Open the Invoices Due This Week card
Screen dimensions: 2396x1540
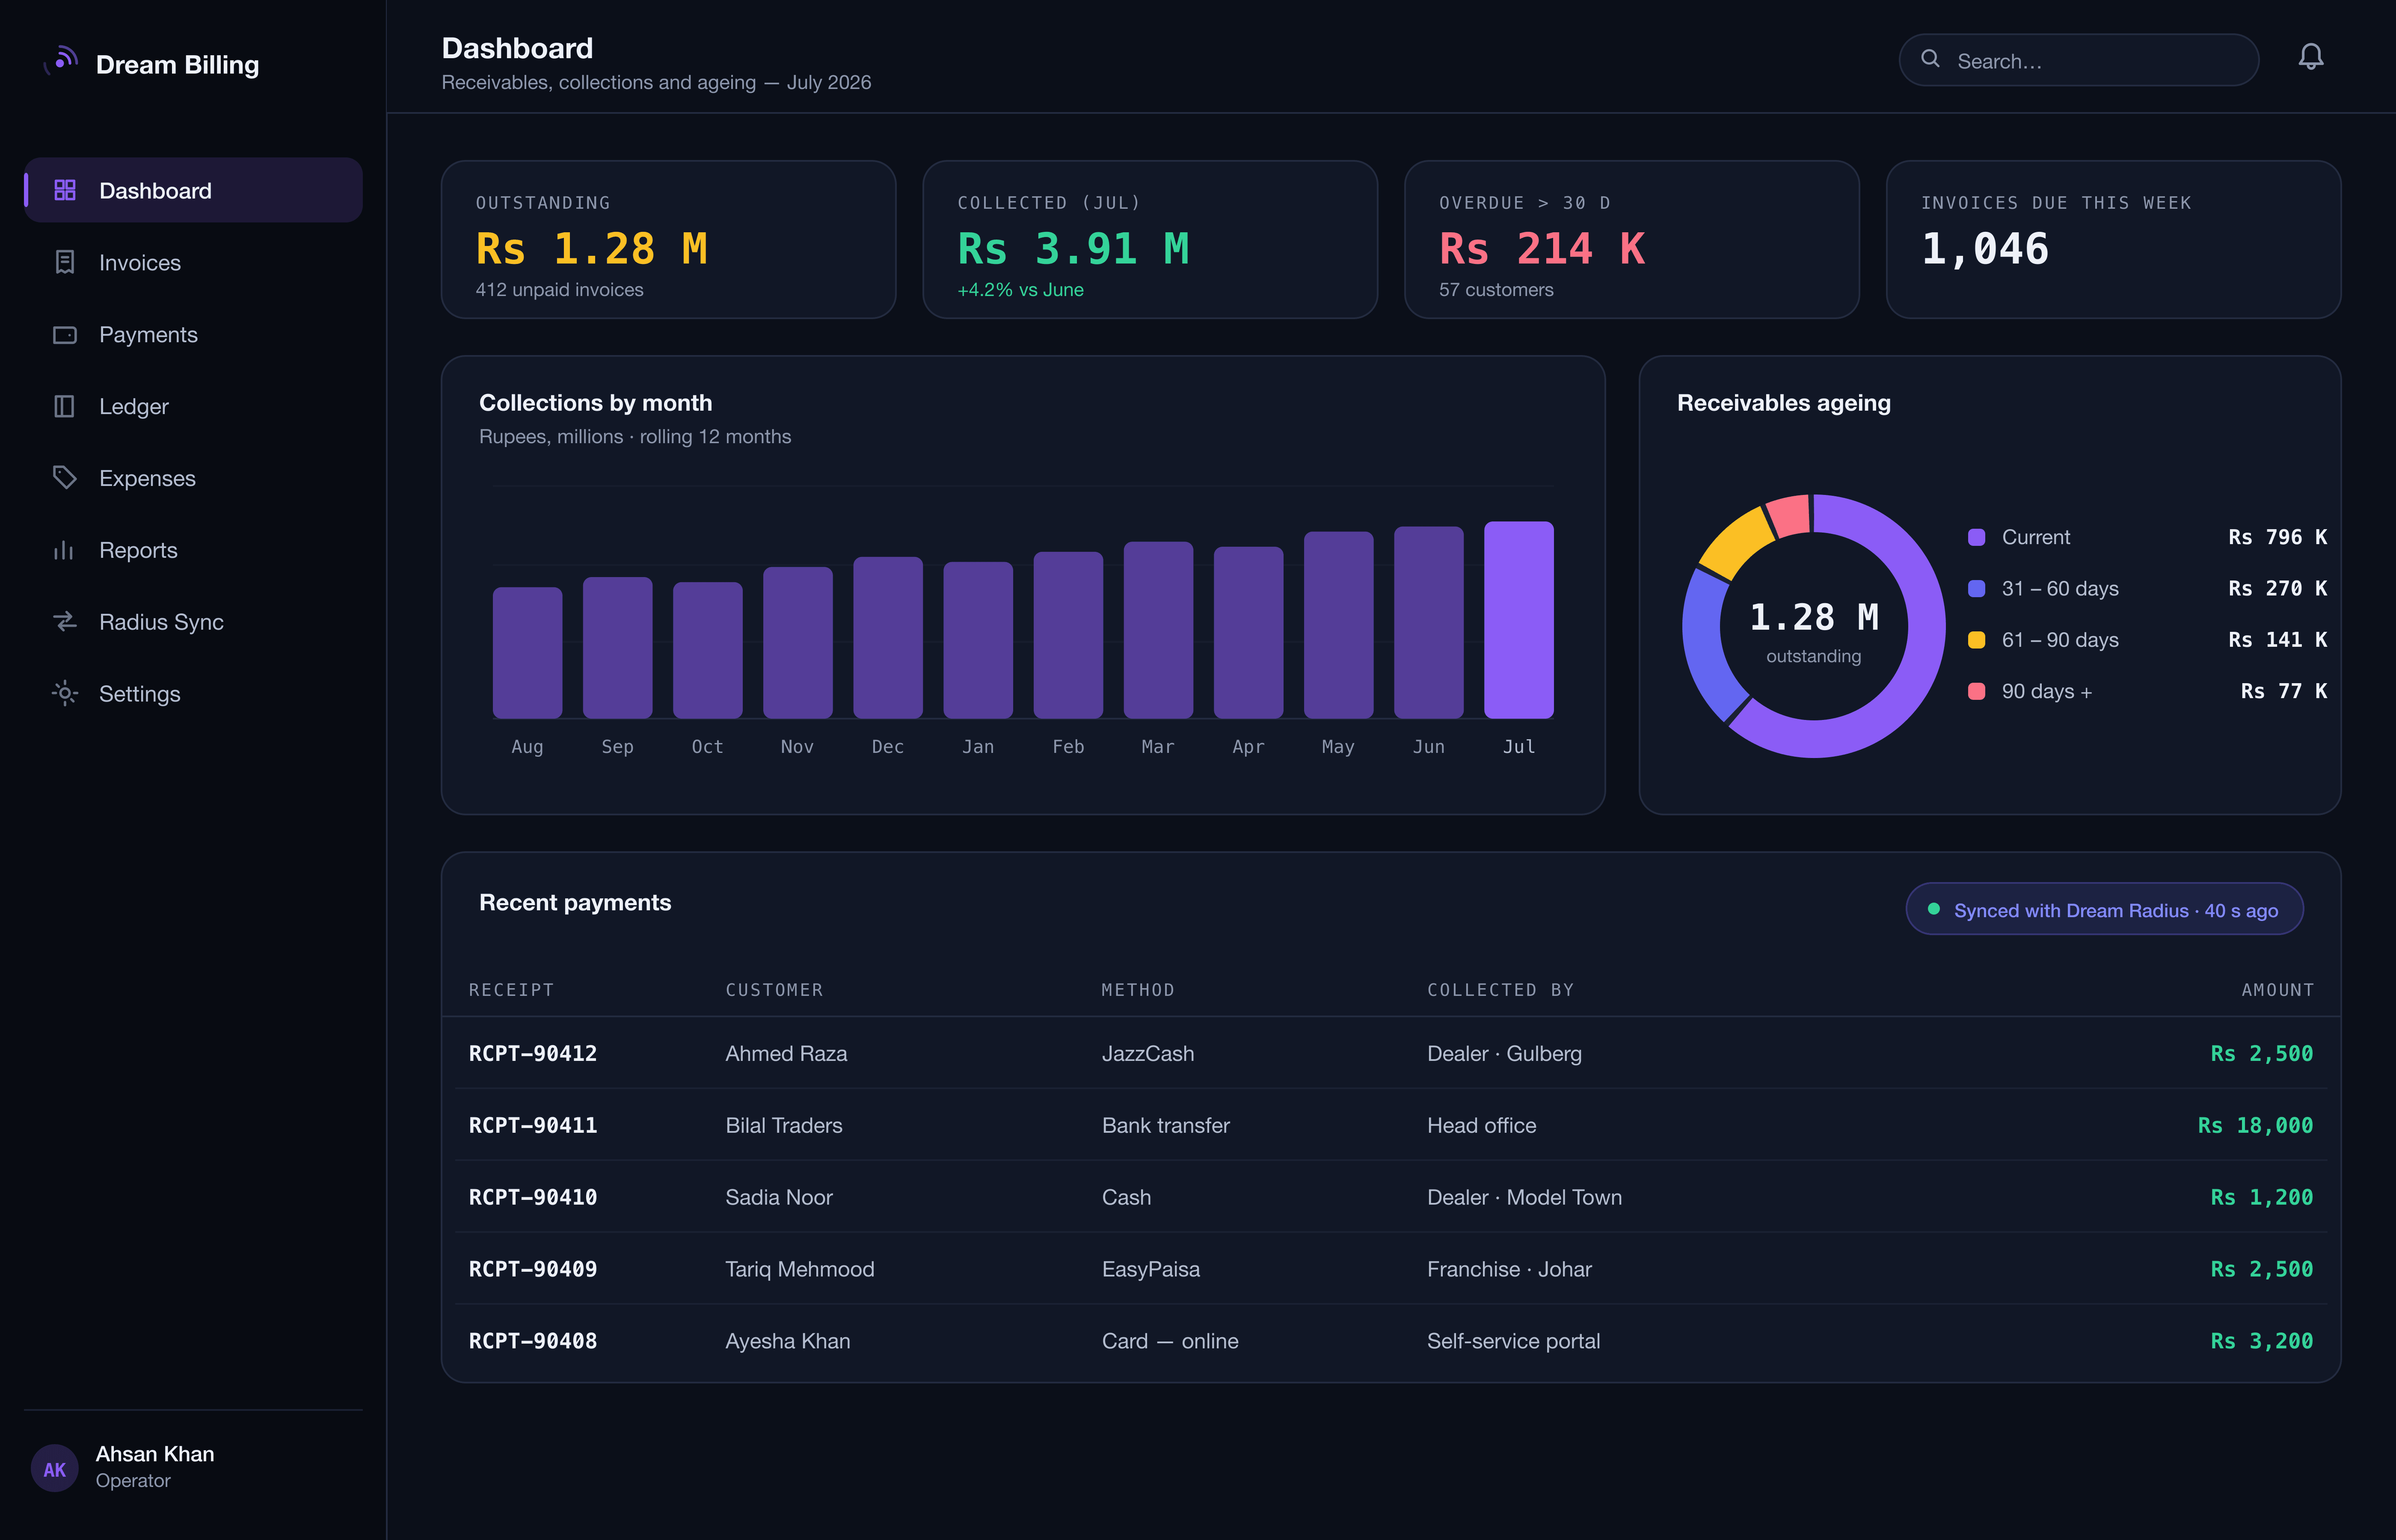(x=2113, y=240)
